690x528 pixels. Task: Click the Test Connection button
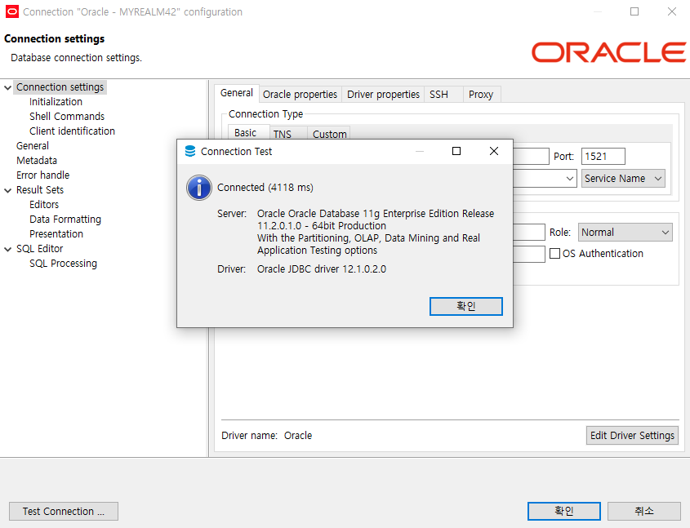point(64,512)
